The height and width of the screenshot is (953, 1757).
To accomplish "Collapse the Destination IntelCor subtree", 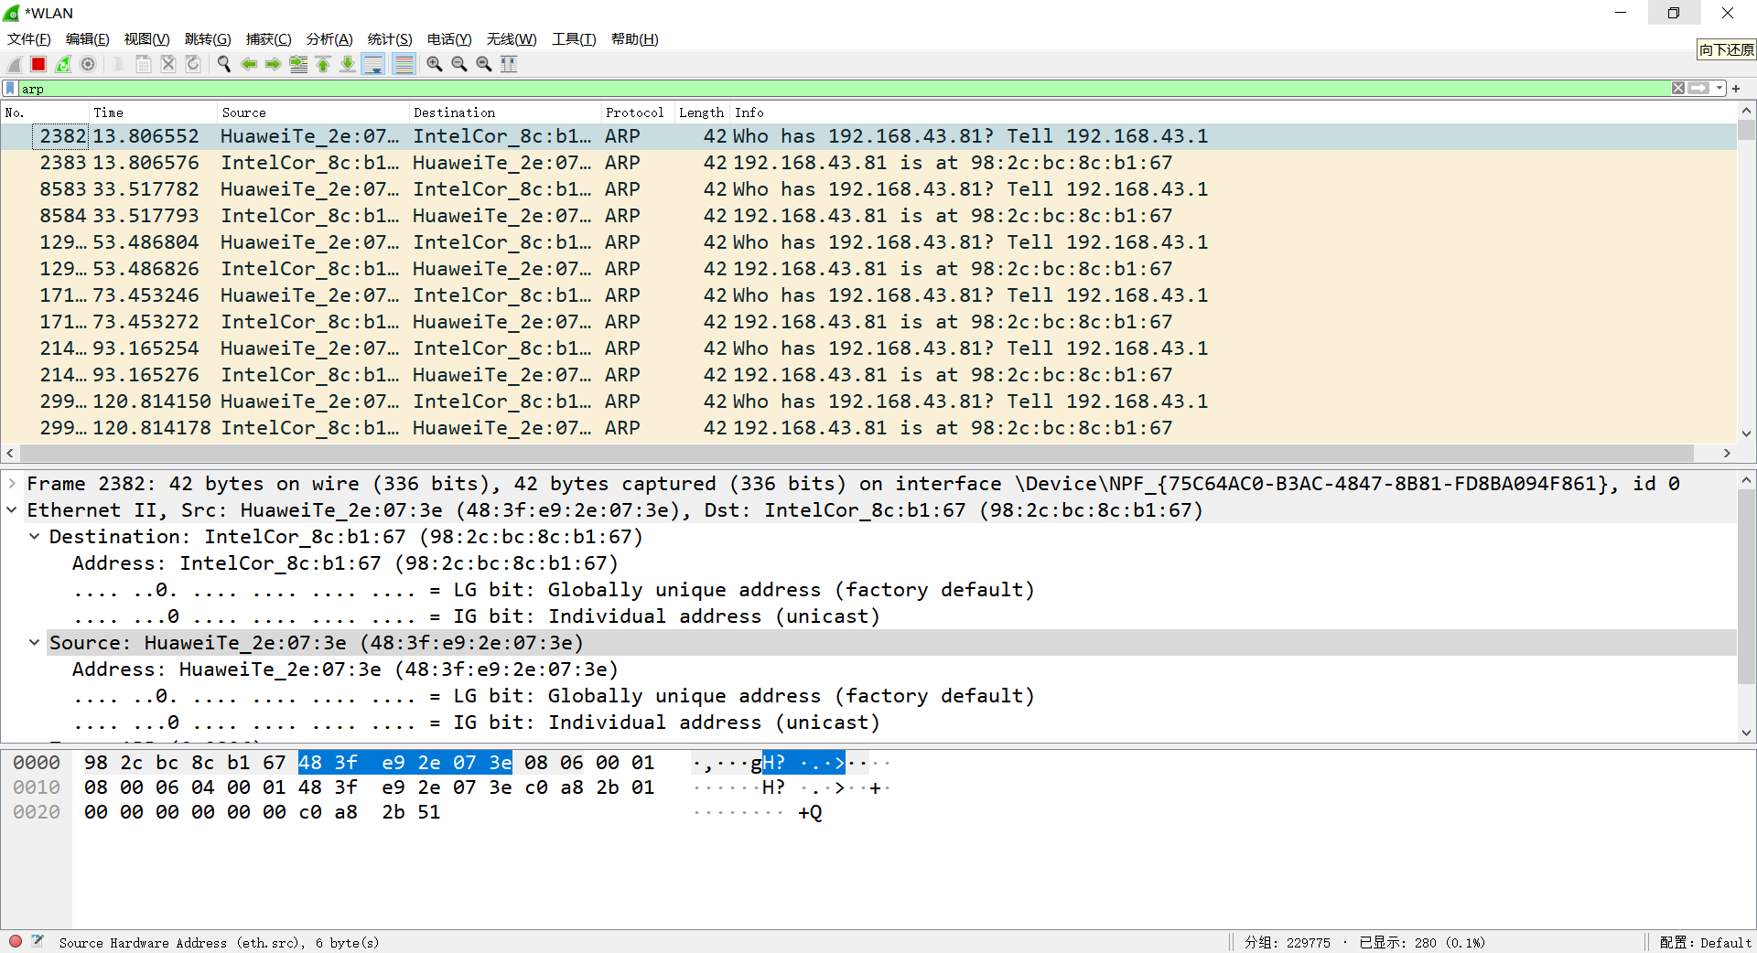I will tap(34, 537).
